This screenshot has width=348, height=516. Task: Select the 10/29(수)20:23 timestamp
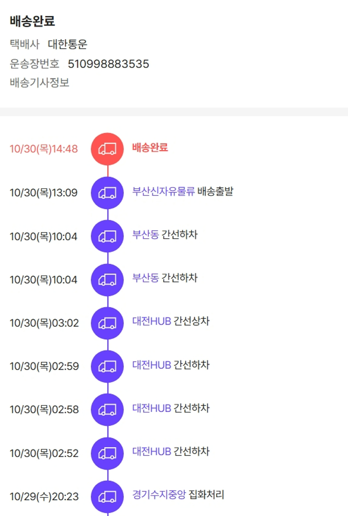click(44, 497)
